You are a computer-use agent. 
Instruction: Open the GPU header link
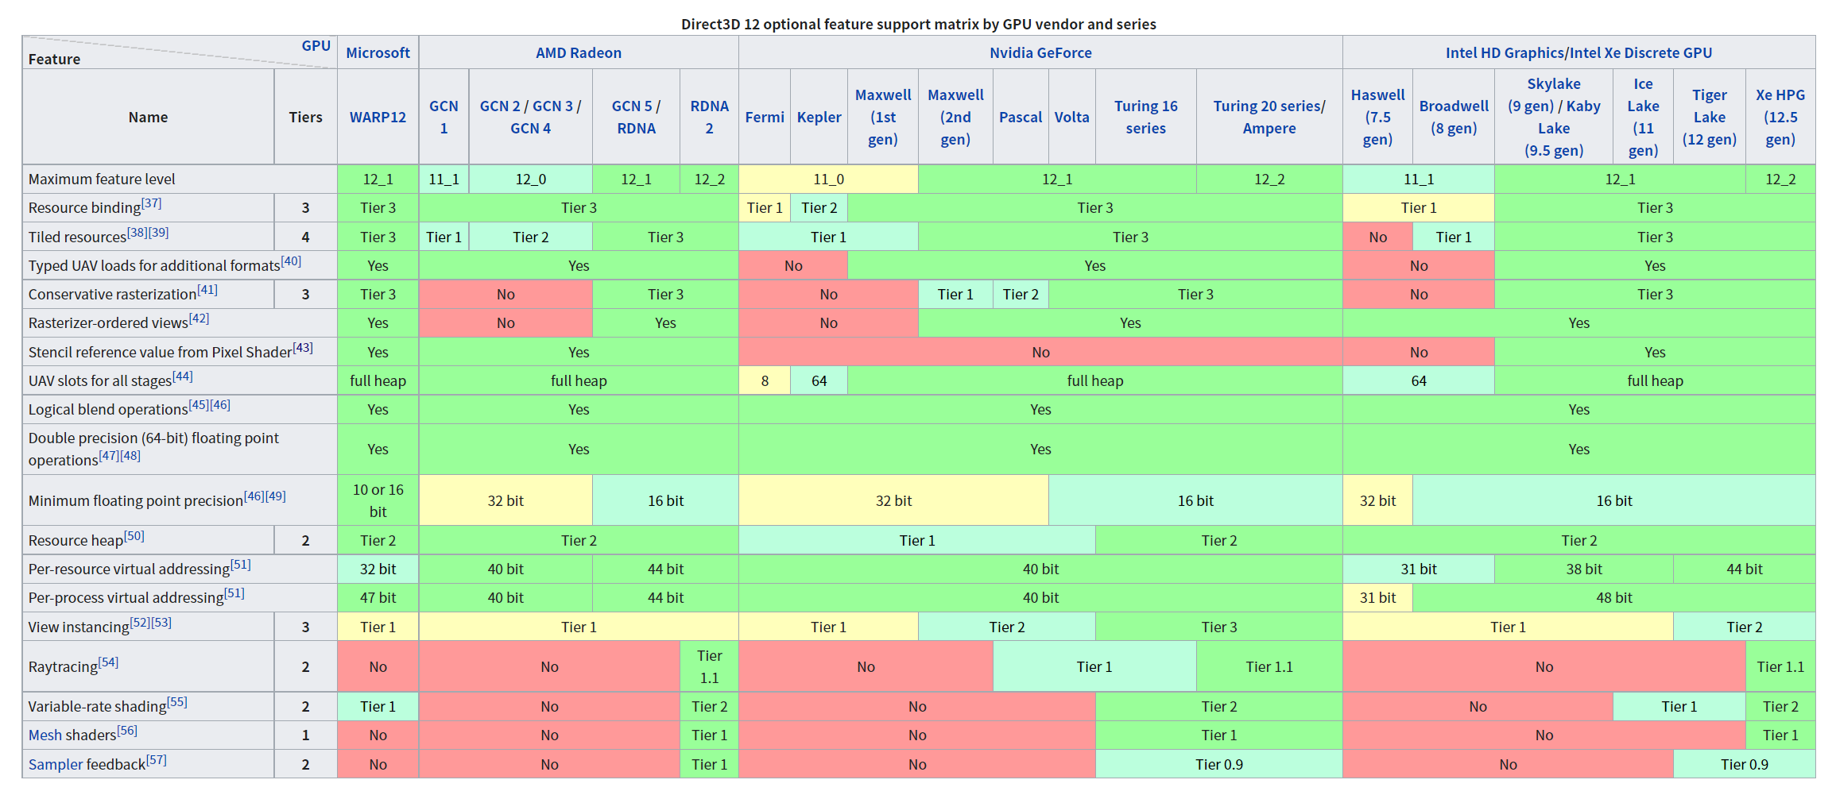(x=316, y=45)
